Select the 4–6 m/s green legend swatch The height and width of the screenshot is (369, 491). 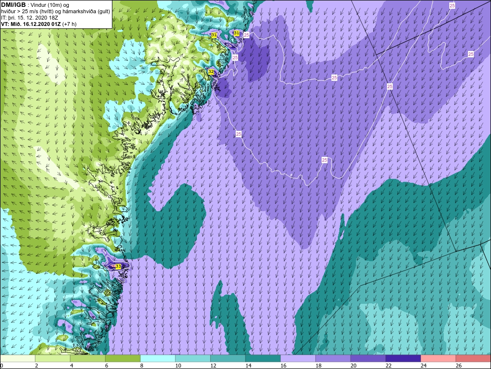coord(88,358)
